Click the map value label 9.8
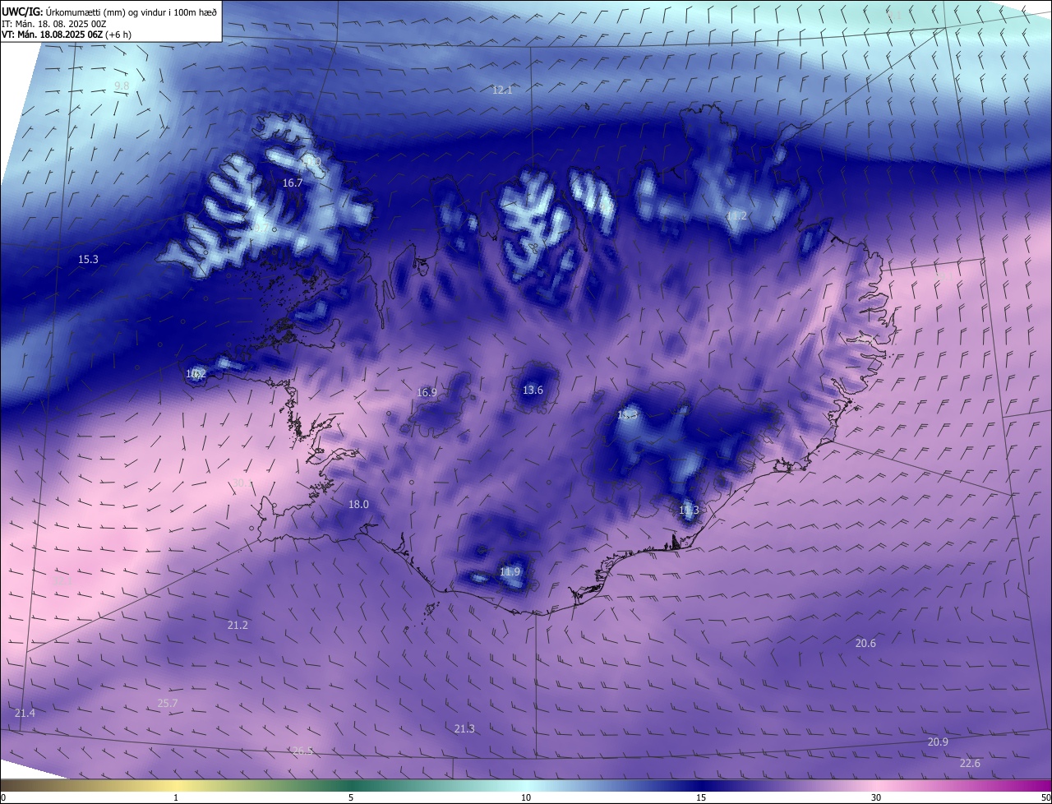This screenshot has height=804, width=1052. tap(122, 86)
